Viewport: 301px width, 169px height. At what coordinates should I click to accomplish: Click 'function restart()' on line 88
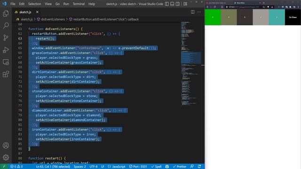[45, 158]
